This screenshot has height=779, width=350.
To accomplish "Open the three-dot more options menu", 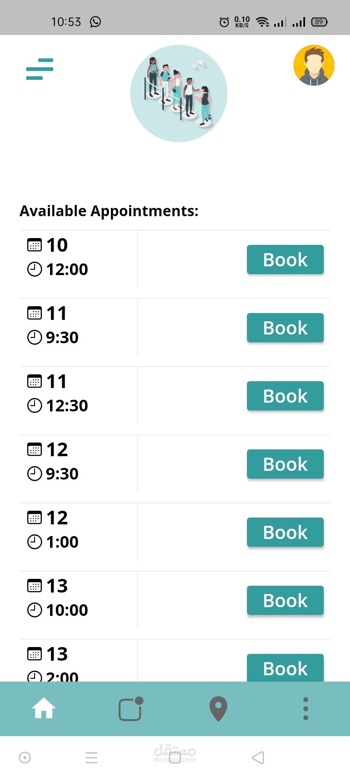I will click(x=306, y=709).
